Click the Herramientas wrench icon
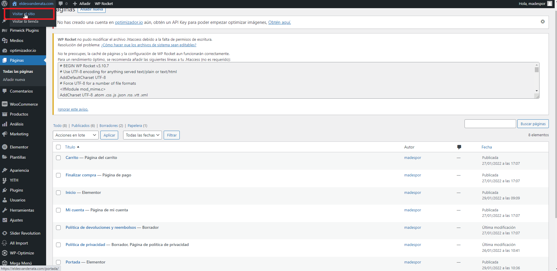The image size is (557, 271). coord(5,210)
